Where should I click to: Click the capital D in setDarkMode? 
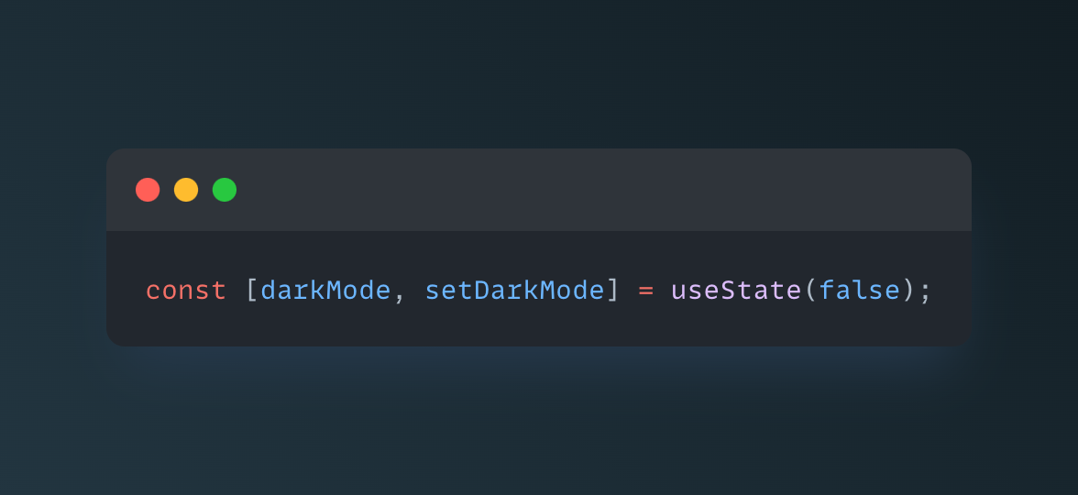482,291
